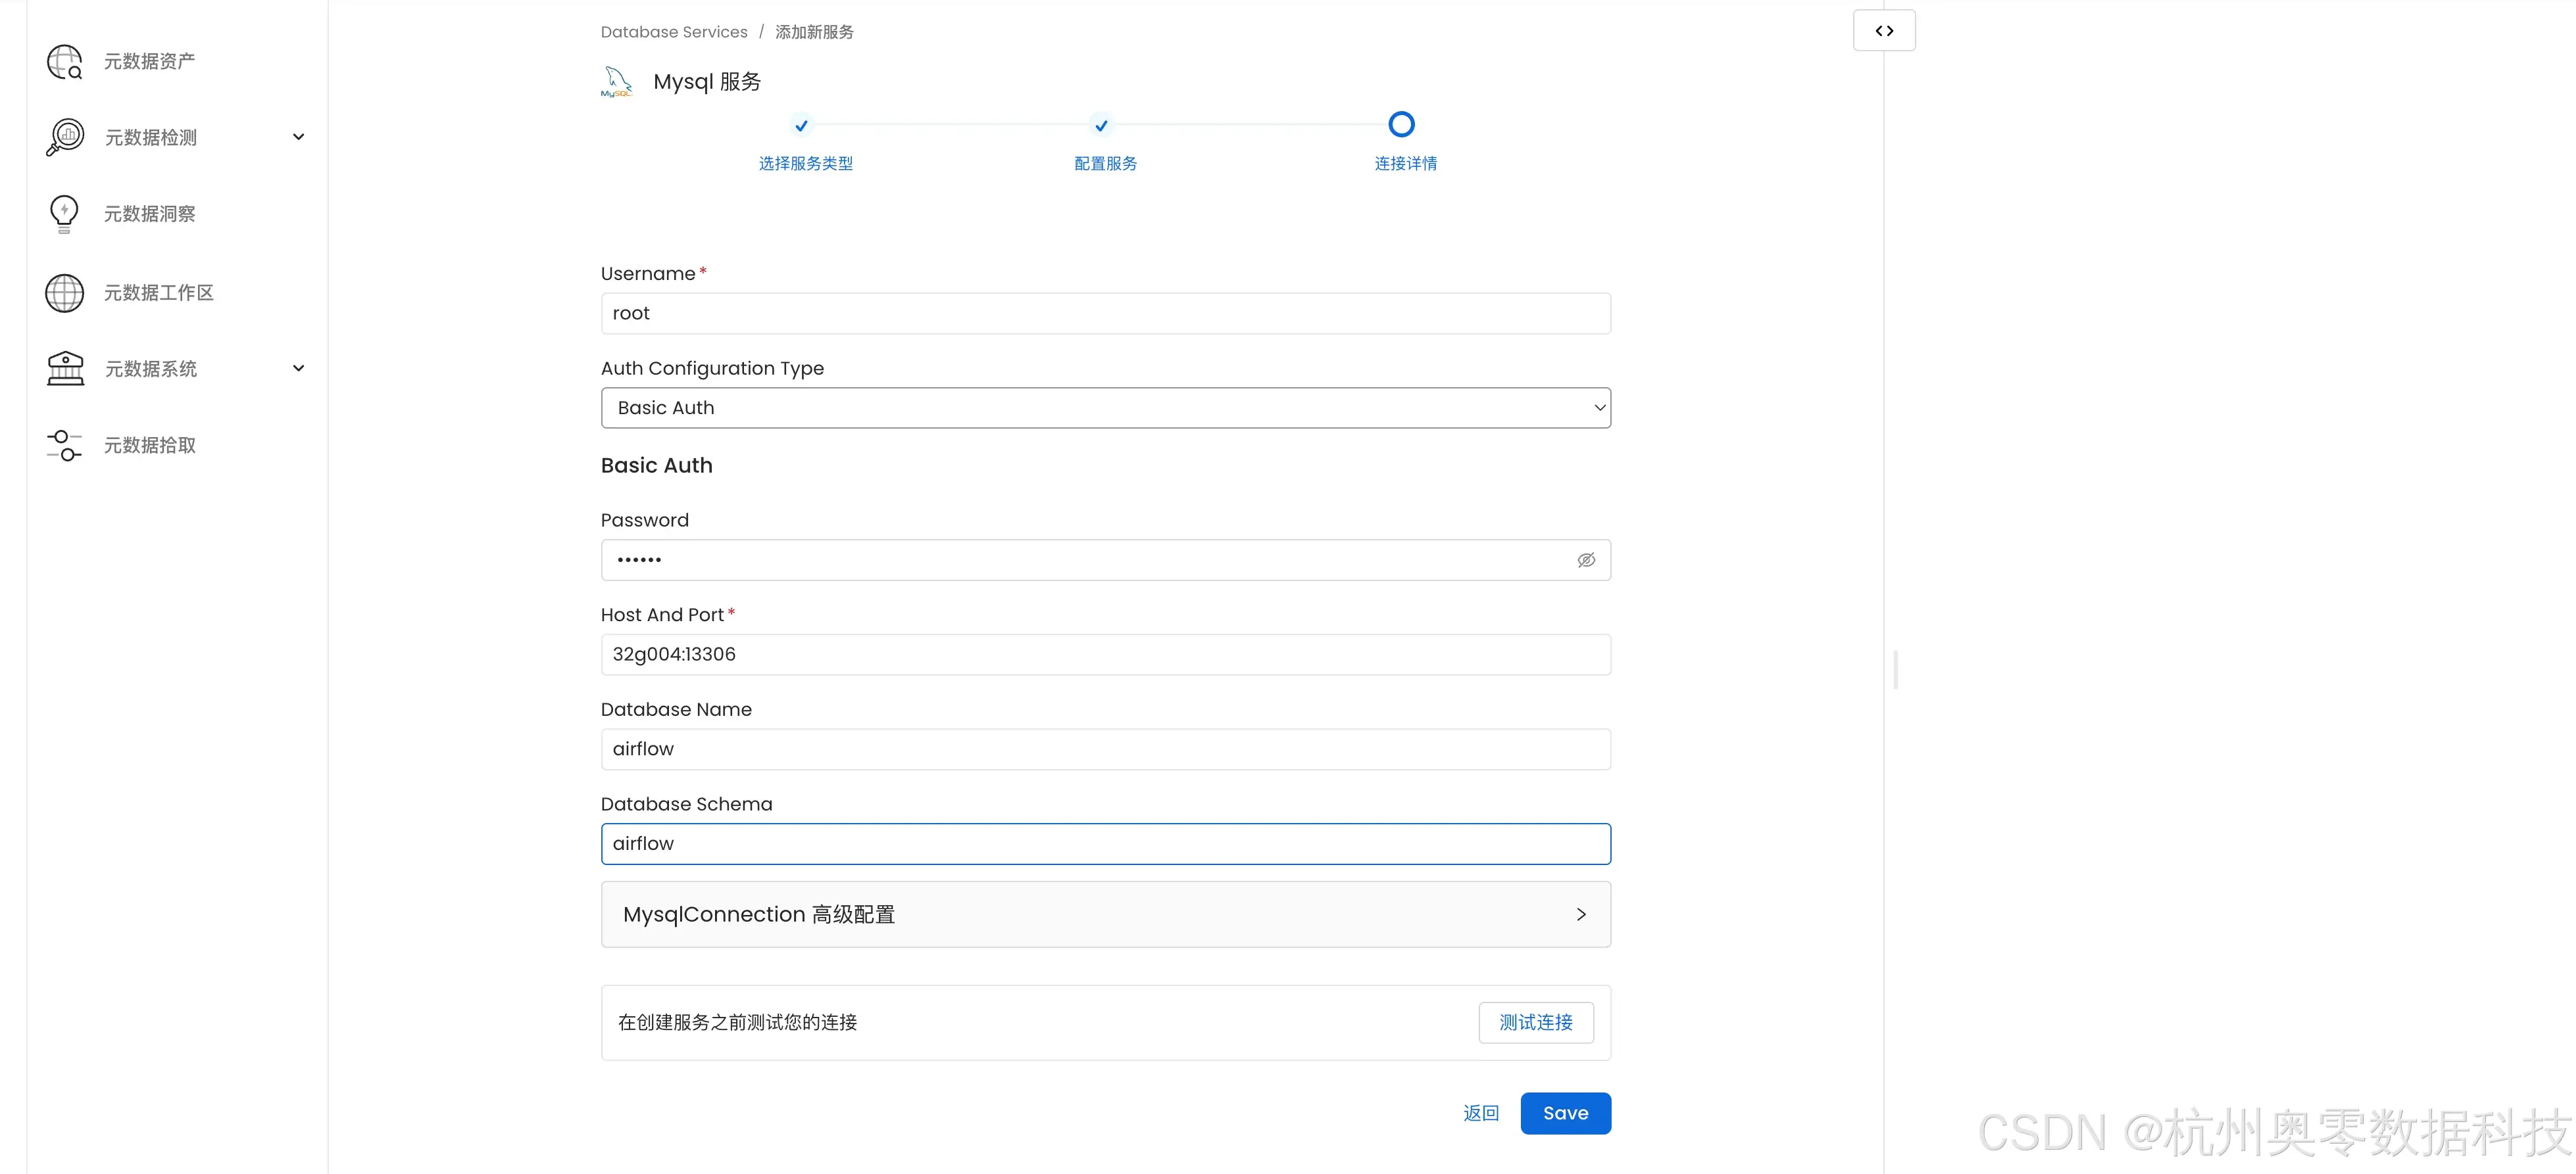Click the 元数据洞察 lightbulb icon
The height and width of the screenshot is (1174, 2576).
click(x=64, y=214)
